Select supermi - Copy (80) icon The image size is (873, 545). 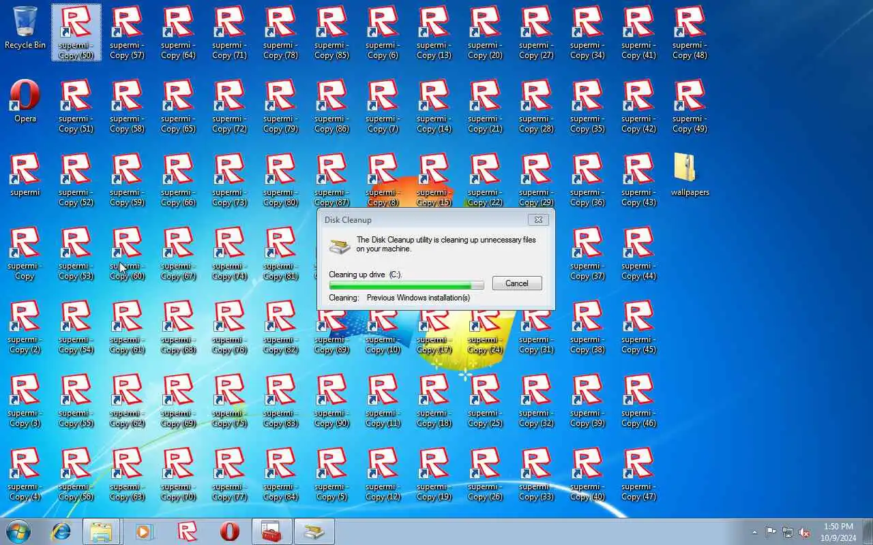tap(281, 180)
